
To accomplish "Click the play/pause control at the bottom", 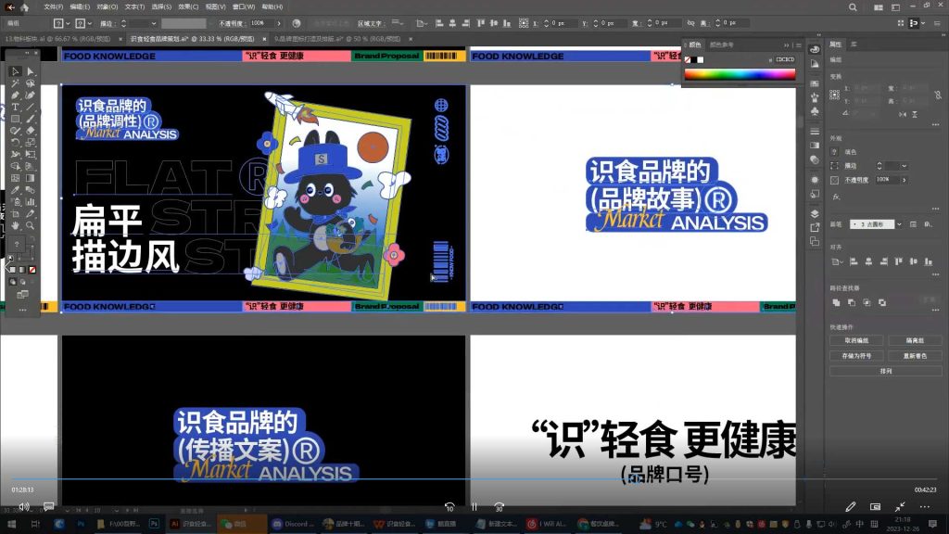I will (474, 507).
